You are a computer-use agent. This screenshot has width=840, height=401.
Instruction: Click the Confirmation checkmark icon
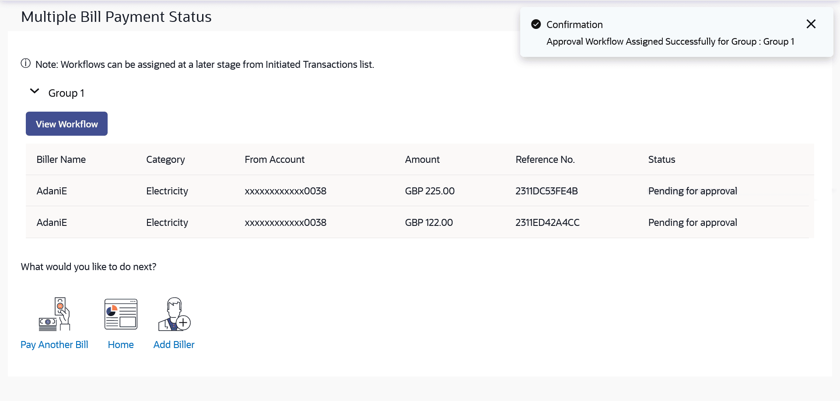536,25
